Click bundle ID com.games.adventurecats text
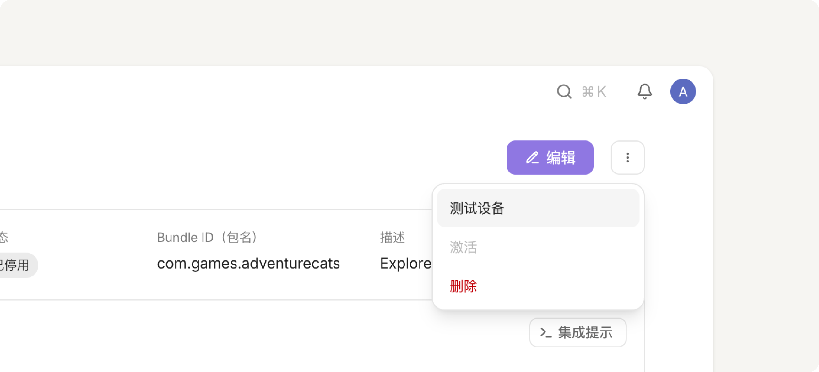Viewport: 819px width, 372px height. tap(248, 264)
